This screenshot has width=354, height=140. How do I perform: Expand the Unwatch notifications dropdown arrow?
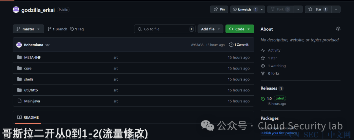tap(262, 9)
